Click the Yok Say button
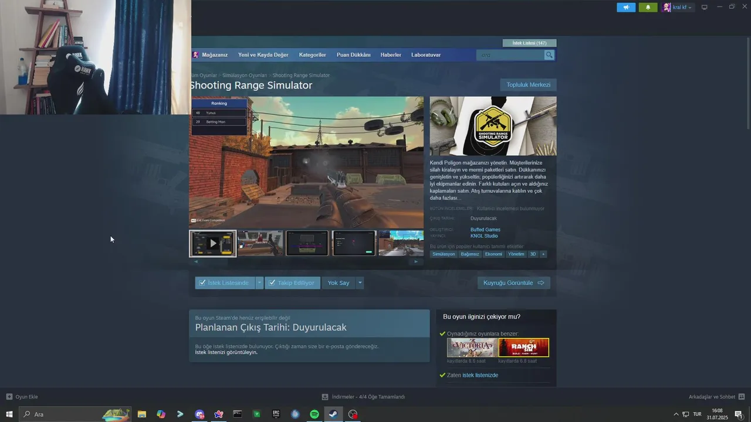The height and width of the screenshot is (422, 751). point(339,283)
